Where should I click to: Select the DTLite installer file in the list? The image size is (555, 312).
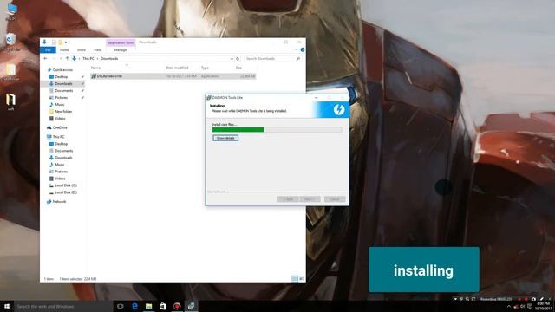tap(173, 76)
